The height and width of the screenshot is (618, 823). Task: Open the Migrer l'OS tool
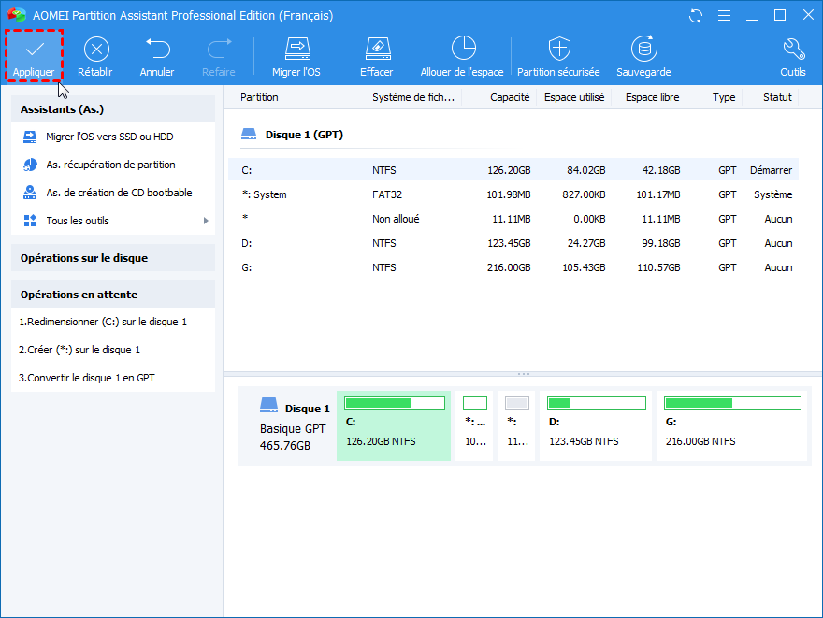click(x=296, y=57)
